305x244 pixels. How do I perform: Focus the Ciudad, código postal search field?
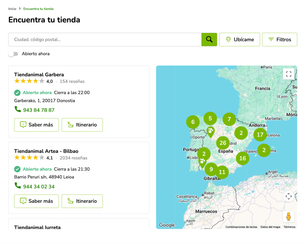(105, 40)
